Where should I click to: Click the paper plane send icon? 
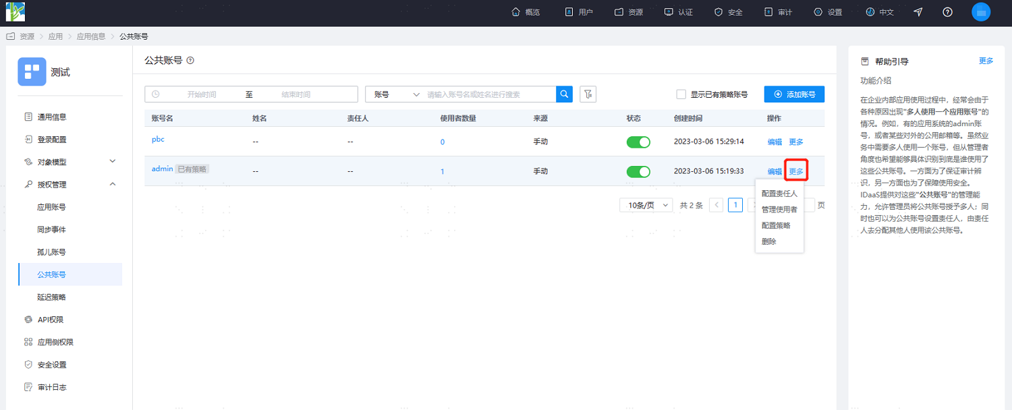click(918, 12)
